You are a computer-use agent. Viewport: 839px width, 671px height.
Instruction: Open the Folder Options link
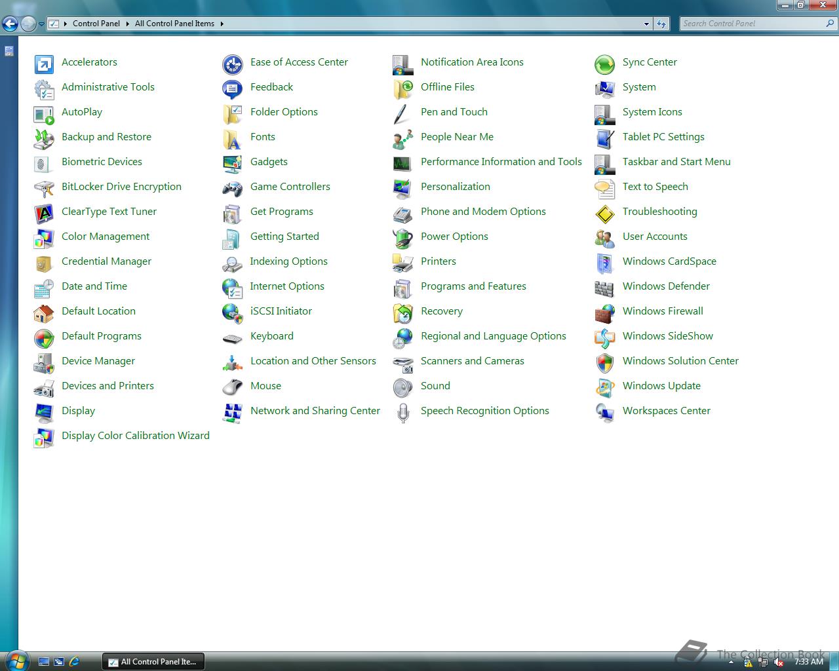tap(284, 112)
